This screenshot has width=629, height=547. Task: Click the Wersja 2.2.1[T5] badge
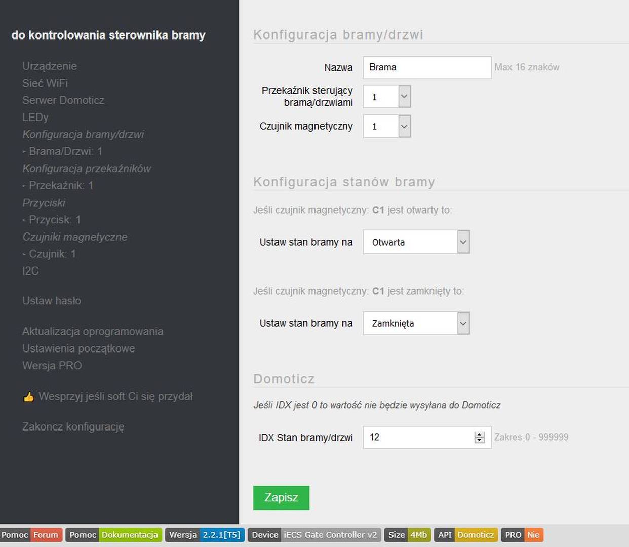click(x=205, y=535)
